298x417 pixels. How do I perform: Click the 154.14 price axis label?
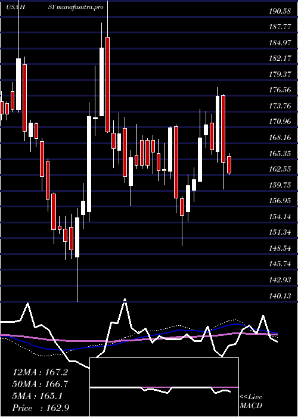pos(279,217)
